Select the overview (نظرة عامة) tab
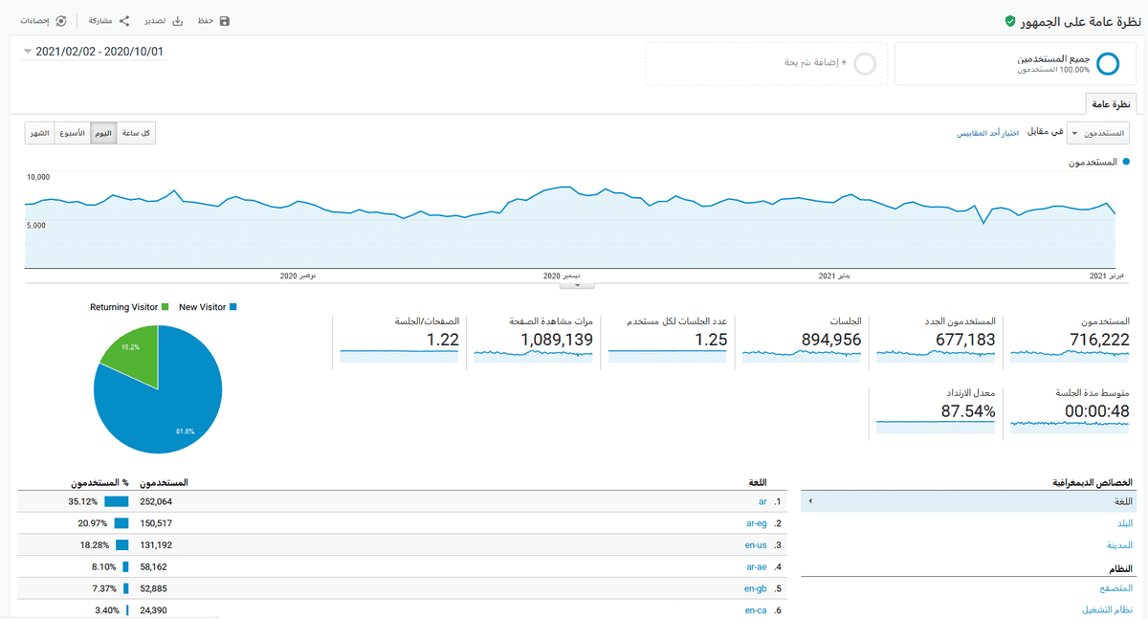This screenshot has height=619, width=1148. point(1111,103)
